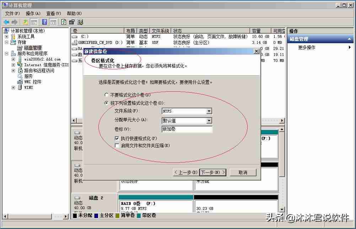
Task: Click the 取消 button
Action: (x=243, y=172)
